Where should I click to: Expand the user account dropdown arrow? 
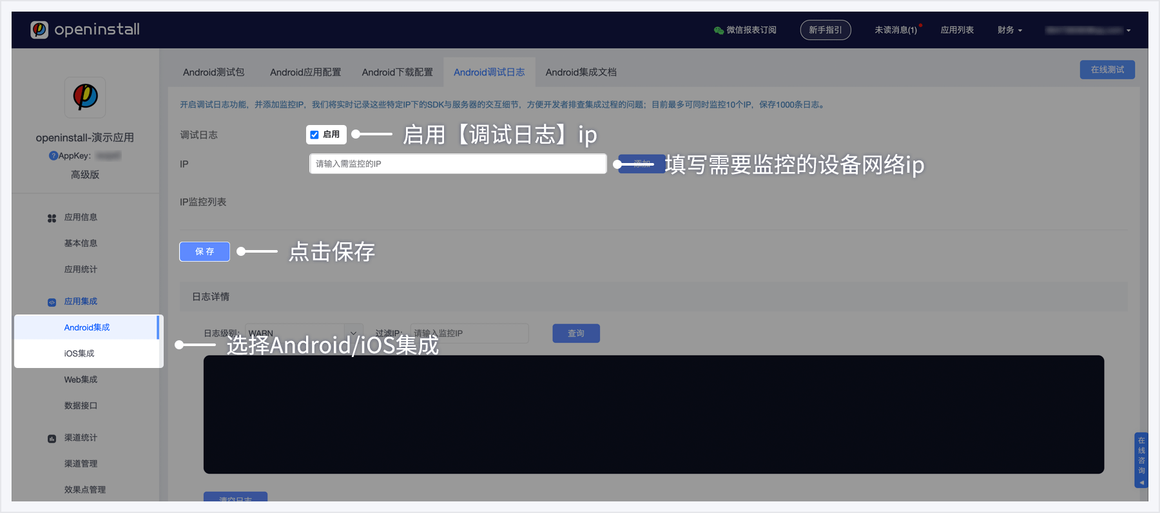click(x=1128, y=30)
